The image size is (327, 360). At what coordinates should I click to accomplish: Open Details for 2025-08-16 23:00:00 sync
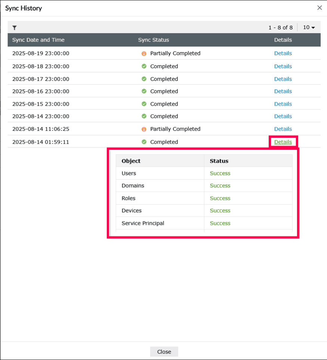tap(283, 91)
